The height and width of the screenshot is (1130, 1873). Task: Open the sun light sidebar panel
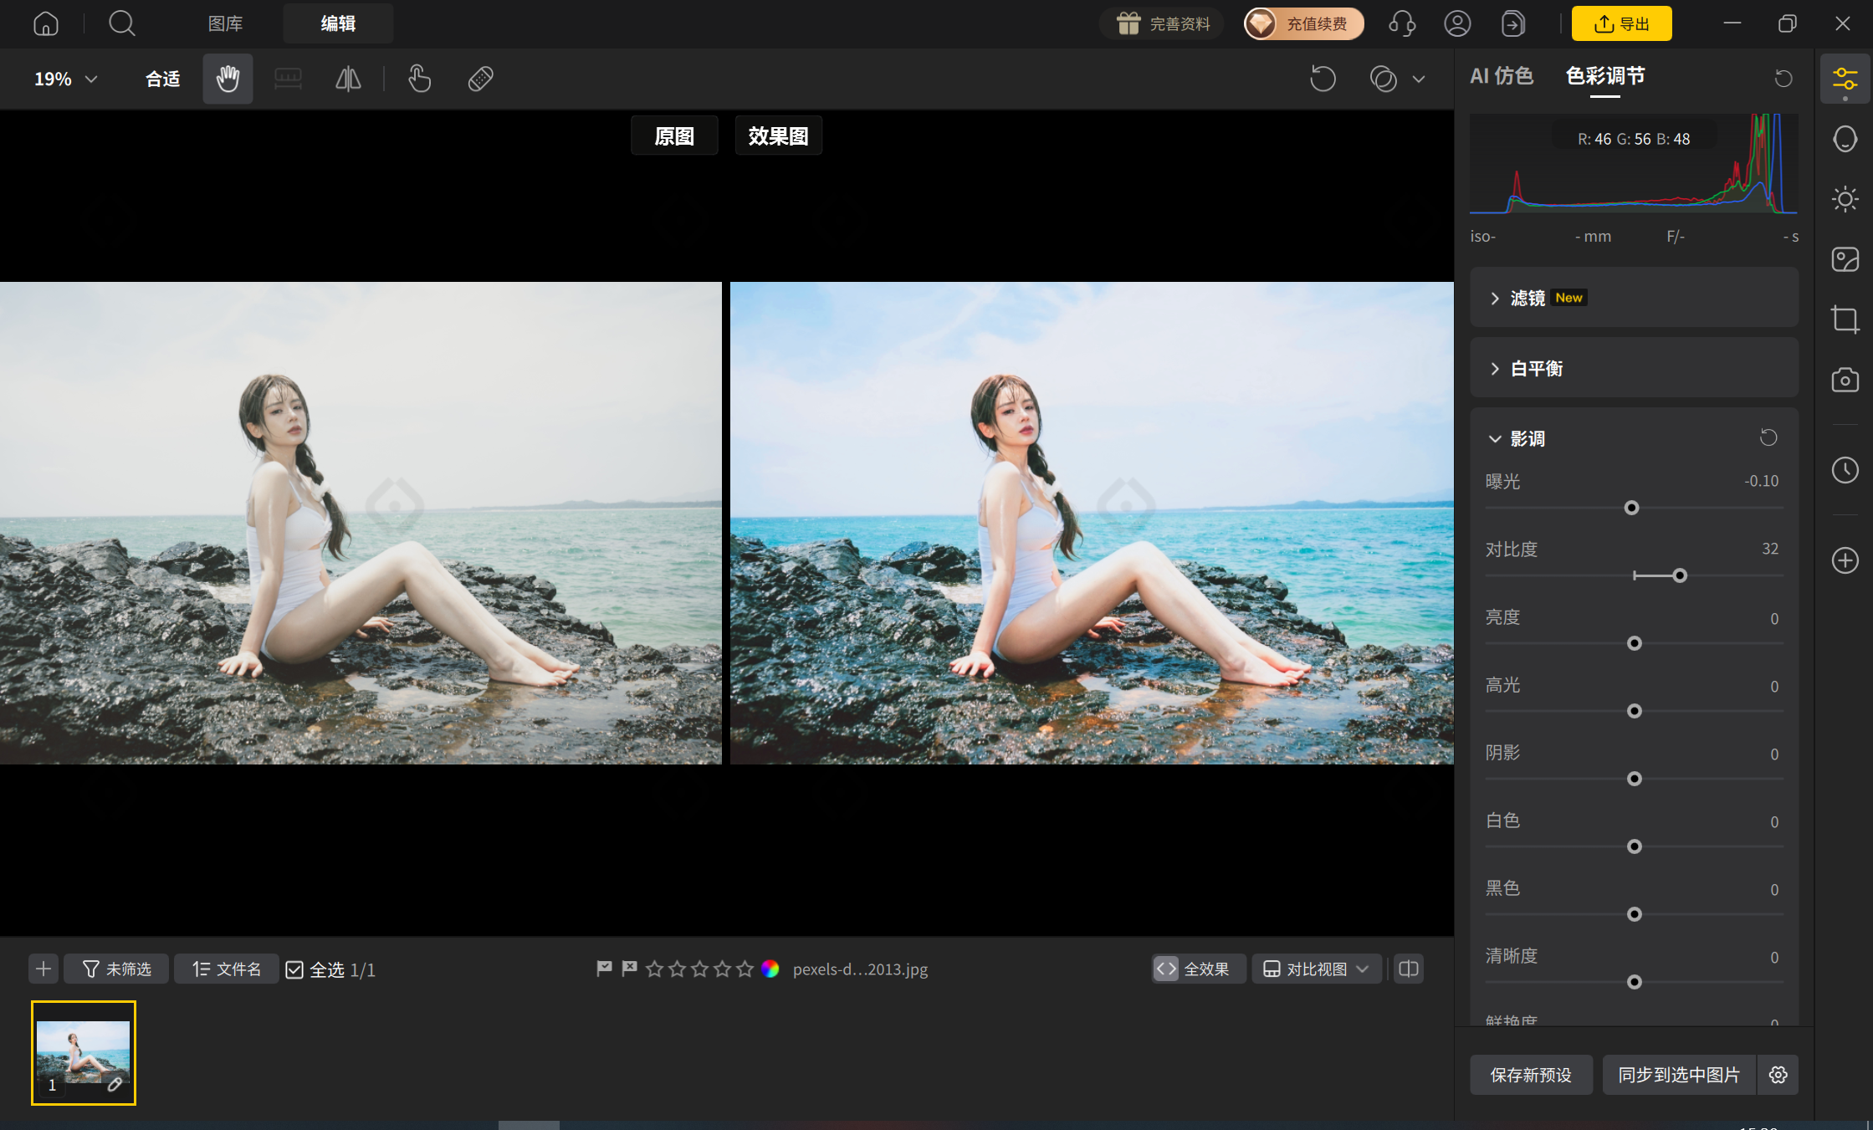pyautogui.click(x=1845, y=199)
